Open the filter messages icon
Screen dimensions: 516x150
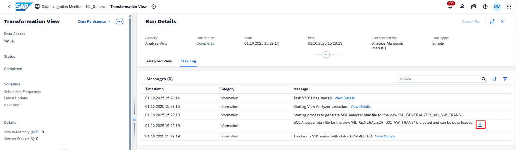[505, 79]
